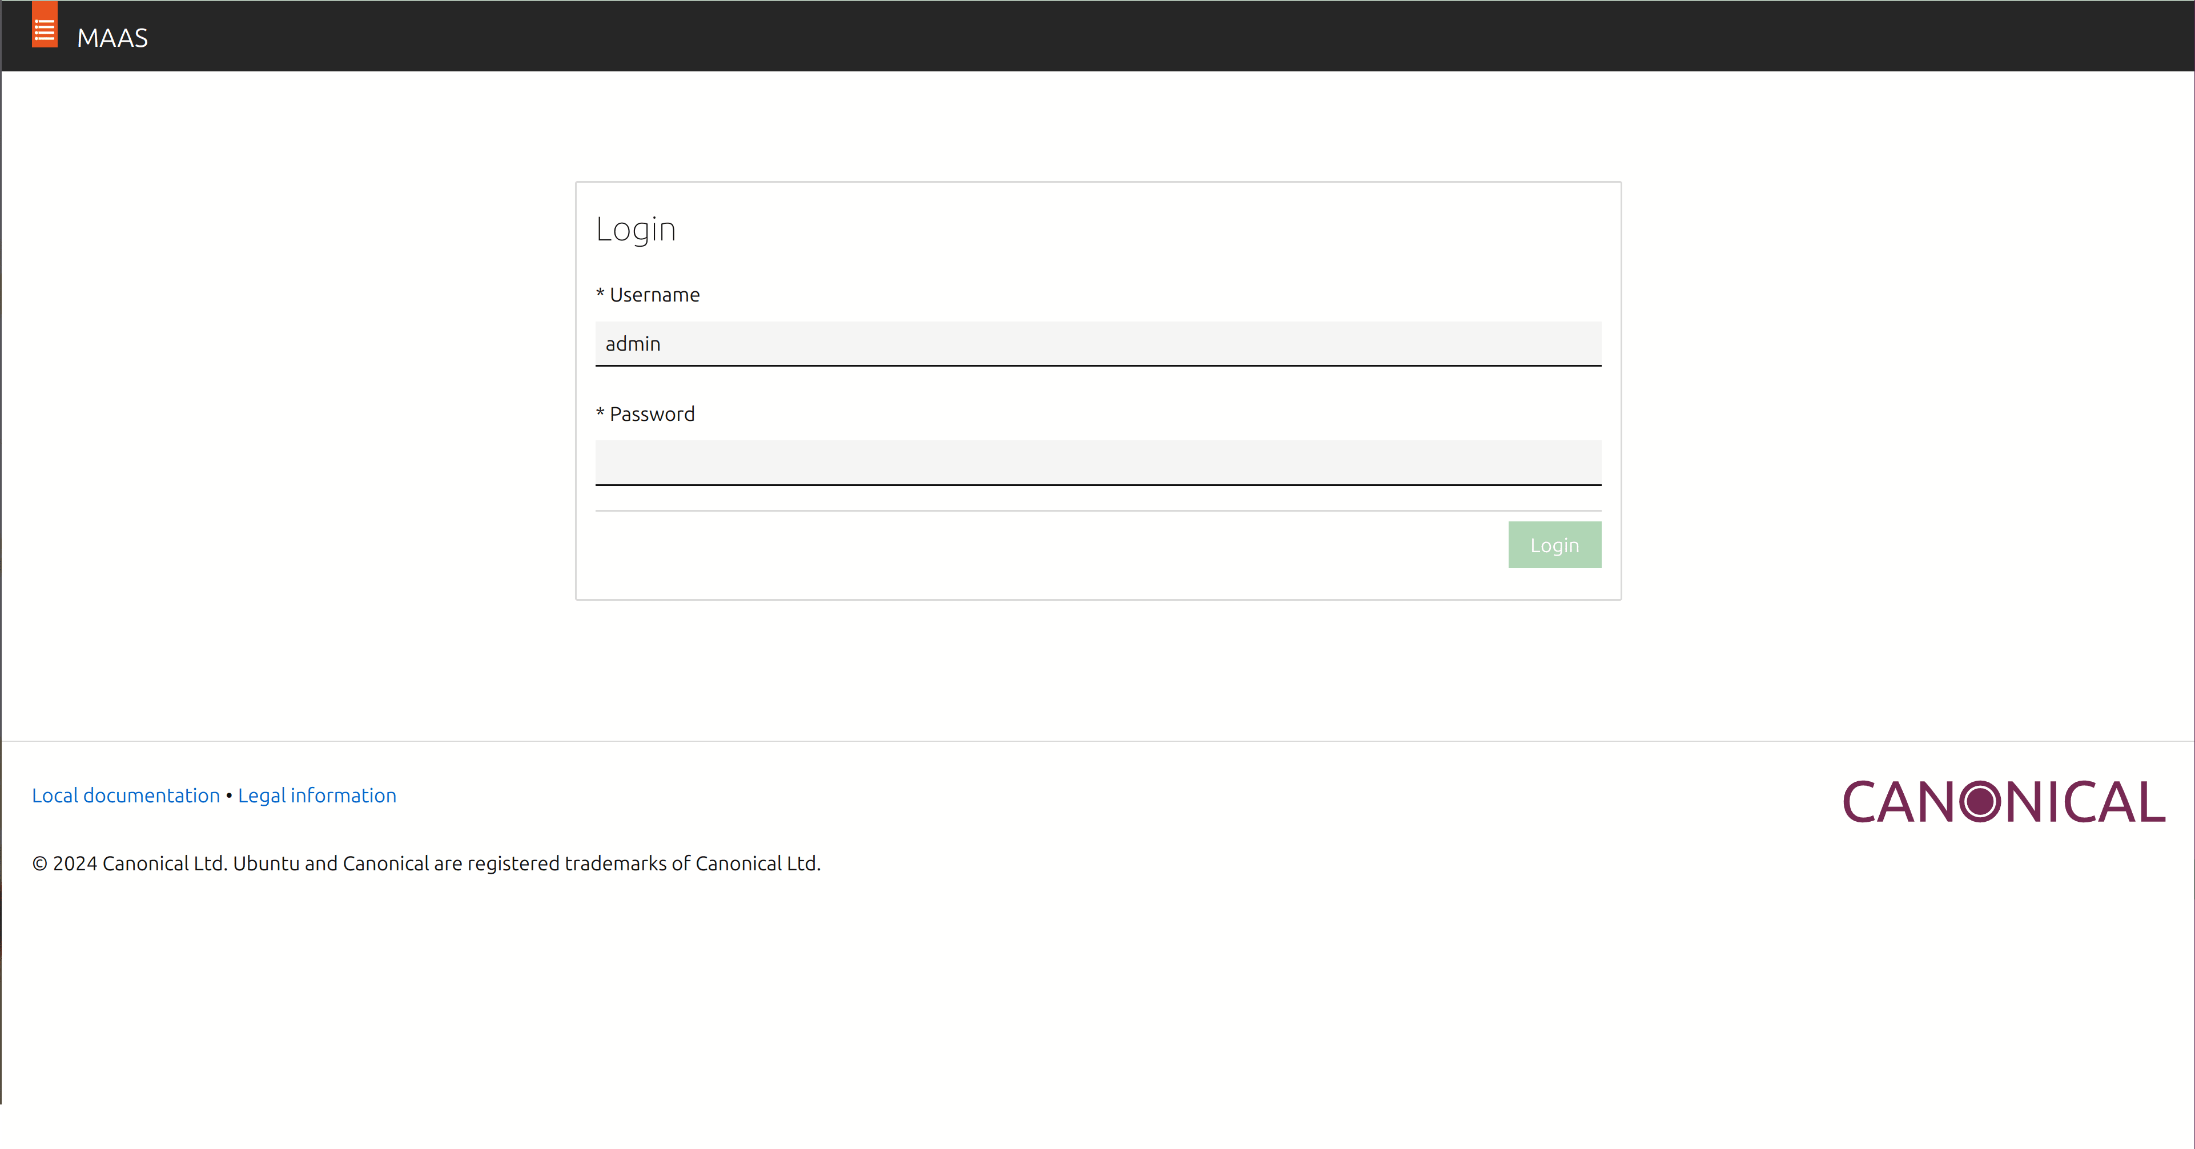Click the * Username label
The height and width of the screenshot is (1149, 2195).
point(648,295)
